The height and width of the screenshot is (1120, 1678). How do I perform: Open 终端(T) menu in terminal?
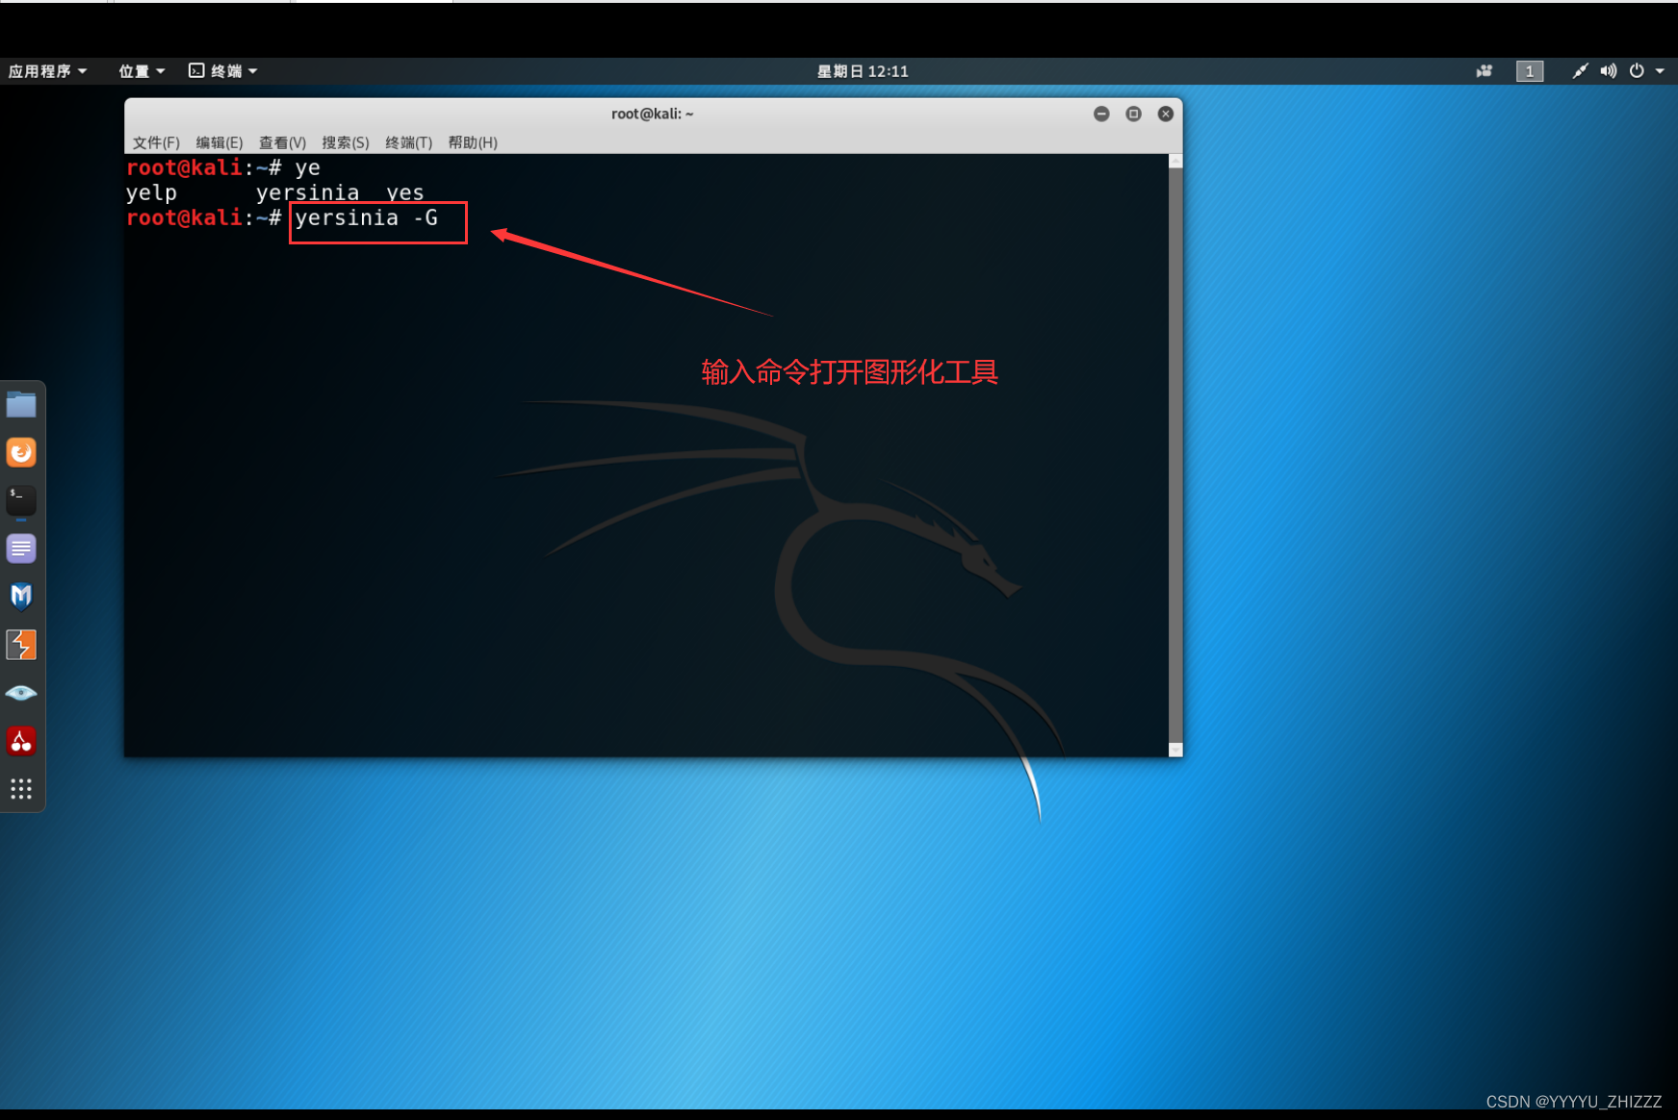tap(409, 142)
